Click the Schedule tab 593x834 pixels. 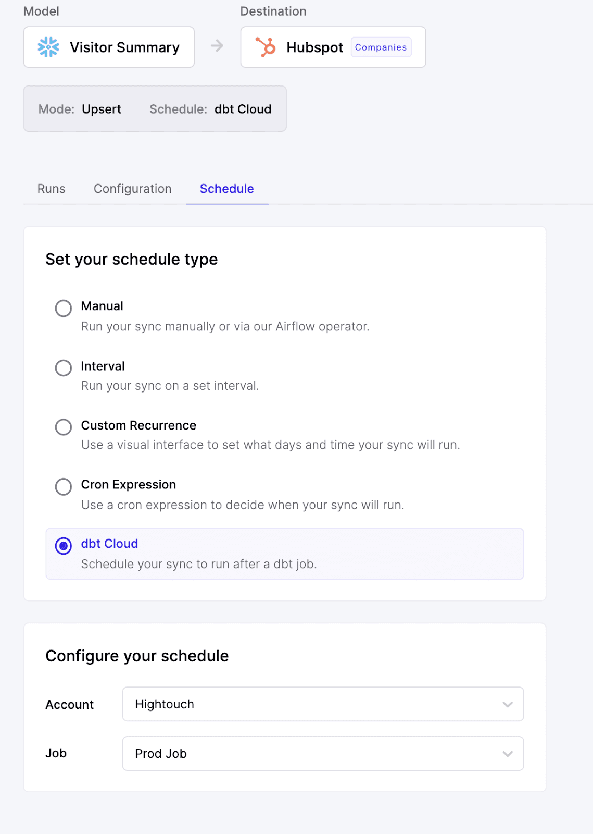[227, 189]
